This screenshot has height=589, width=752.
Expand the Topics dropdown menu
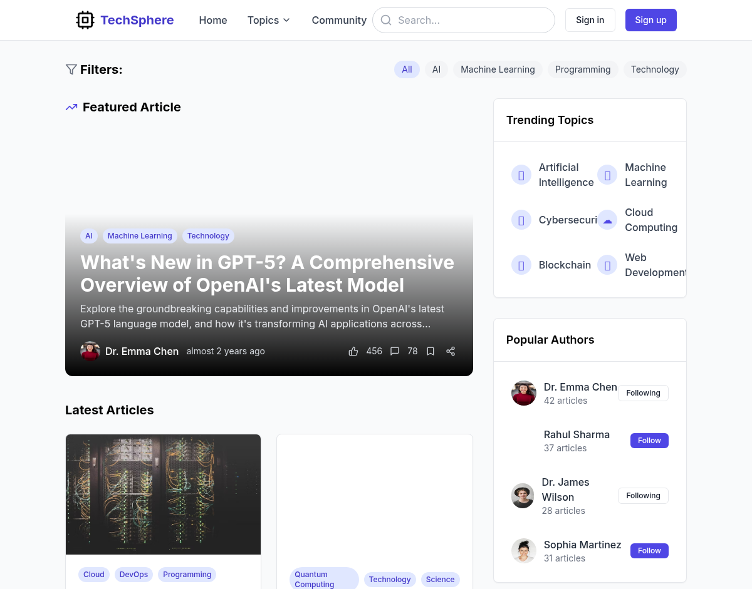tap(269, 20)
